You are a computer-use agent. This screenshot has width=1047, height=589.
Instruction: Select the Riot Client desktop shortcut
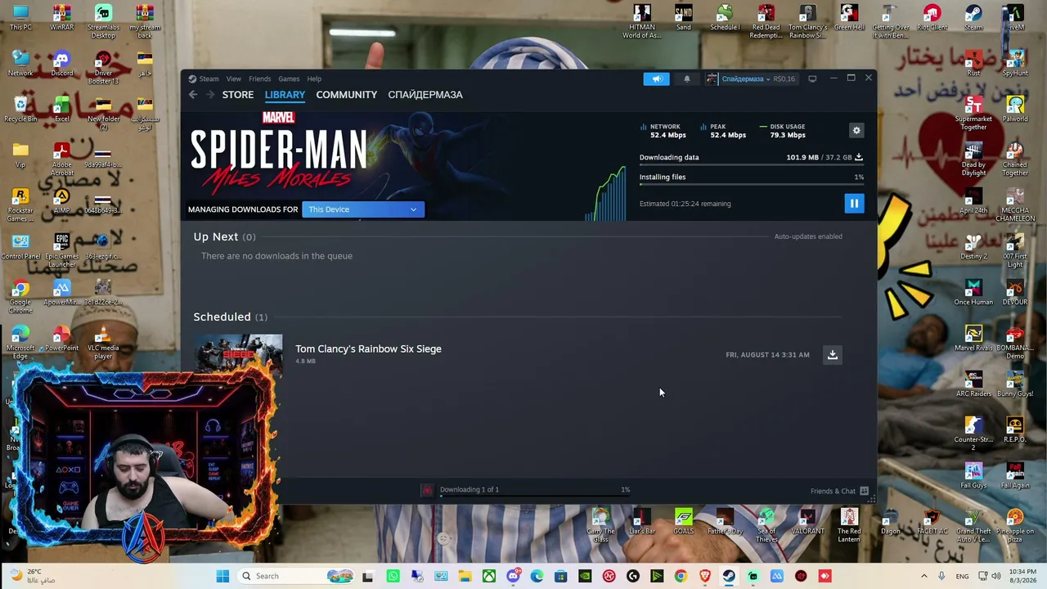click(x=932, y=18)
